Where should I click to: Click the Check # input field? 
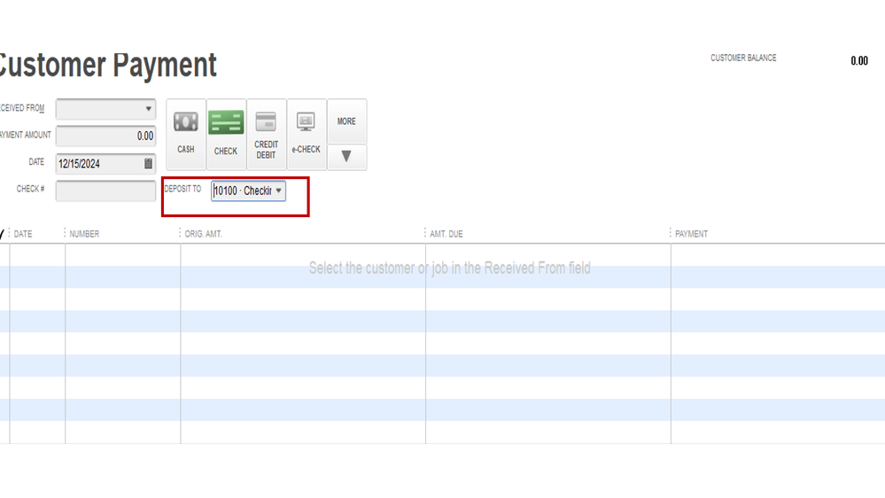pyautogui.click(x=105, y=191)
